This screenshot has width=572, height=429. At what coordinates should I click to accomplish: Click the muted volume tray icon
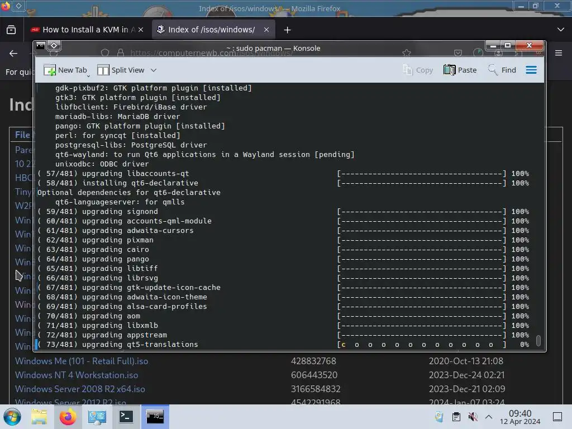473,417
